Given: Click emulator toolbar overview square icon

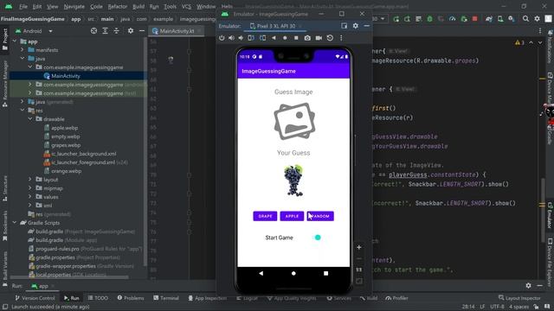Looking at the screenshot, I should 296,38.
